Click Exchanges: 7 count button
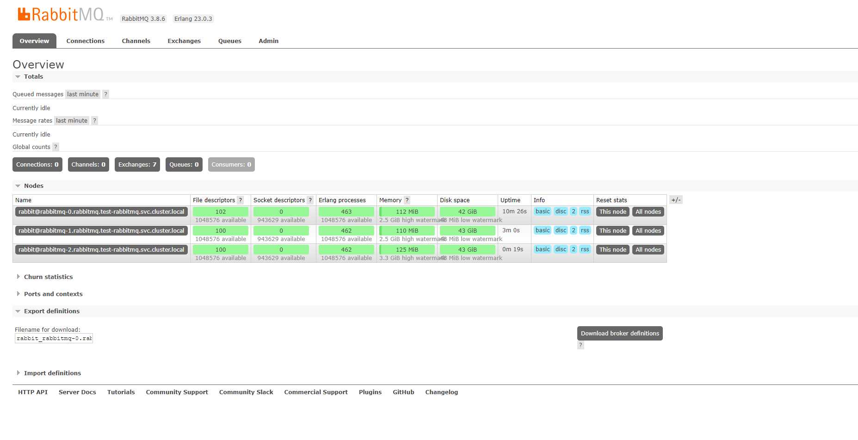858x440 pixels. [137, 165]
